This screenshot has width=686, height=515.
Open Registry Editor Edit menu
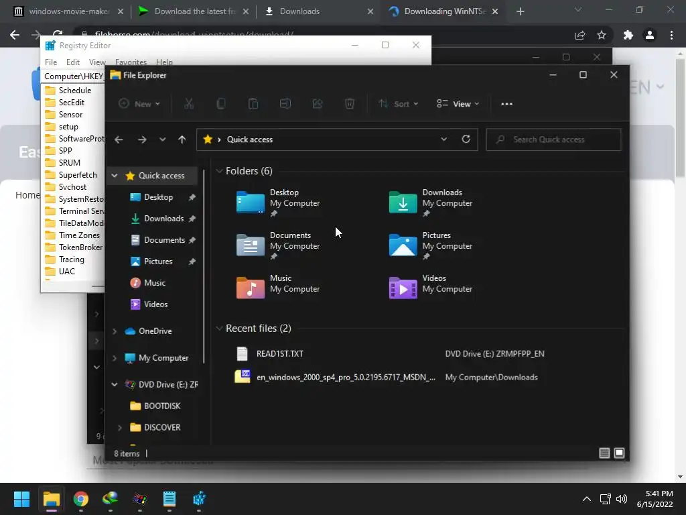pos(72,62)
